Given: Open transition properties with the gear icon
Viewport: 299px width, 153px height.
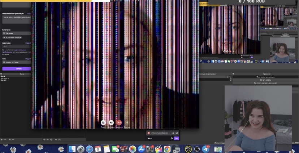Looking at the screenshot, I should tap(230, 77).
